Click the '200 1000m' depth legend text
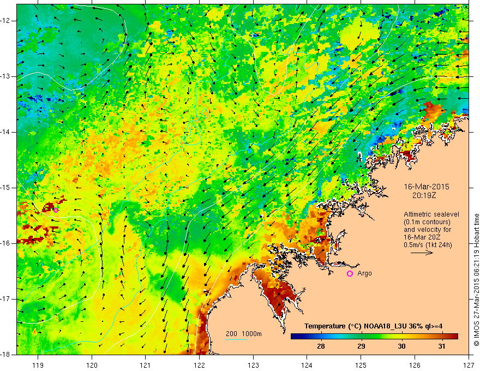This screenshot has height=371, width=480. pyautogui.click(x=244, y=334)
